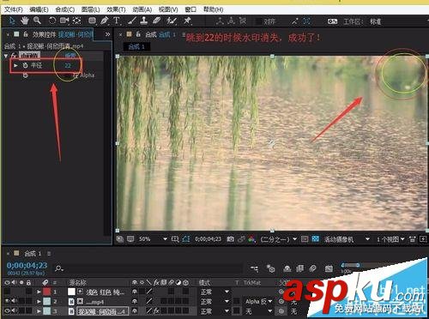Open layer 1 正常 blend mode dropdown
The height and width of the screenshot is (319, 429).
coord(214,292)
